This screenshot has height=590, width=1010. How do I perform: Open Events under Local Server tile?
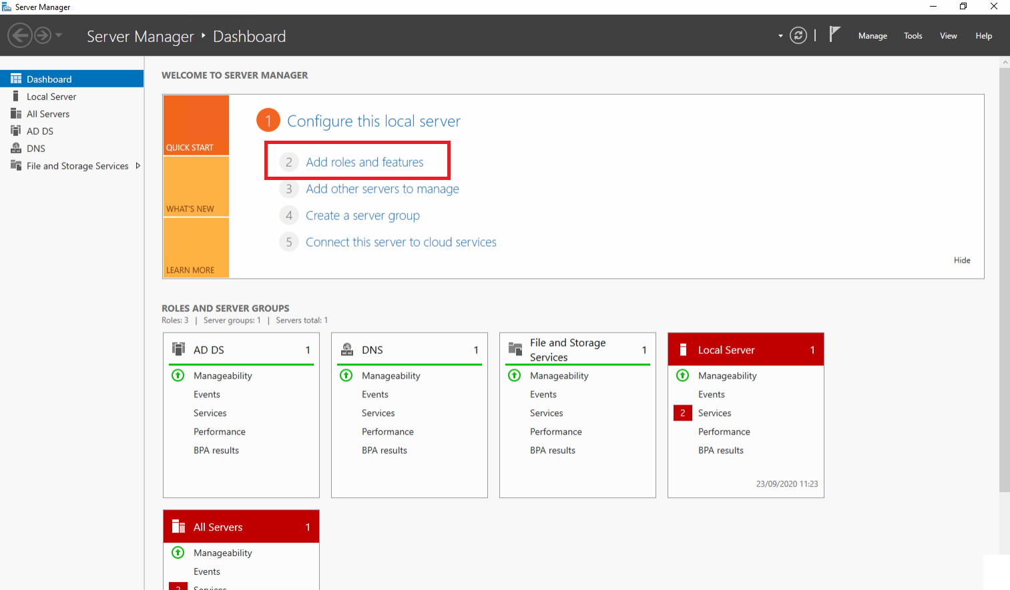(712, 395)
